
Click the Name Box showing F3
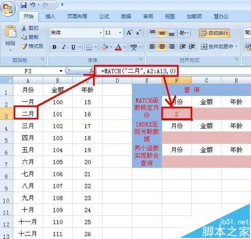point(29,71)
